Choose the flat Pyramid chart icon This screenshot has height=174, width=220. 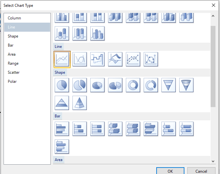pyautogui.click(x=62, y=103)
